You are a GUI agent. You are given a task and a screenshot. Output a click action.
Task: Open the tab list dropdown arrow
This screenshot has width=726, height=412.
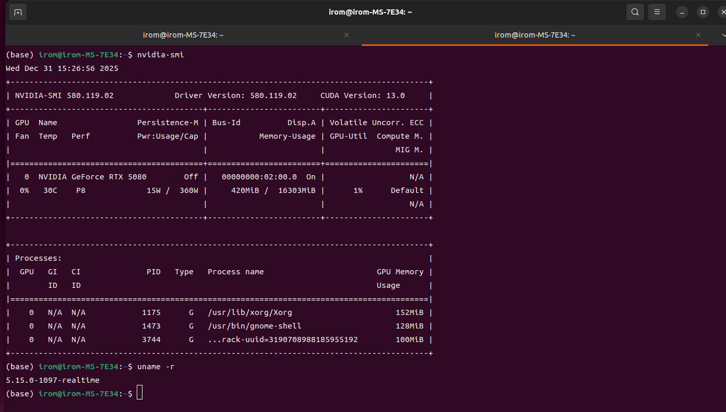pos(723,35)
